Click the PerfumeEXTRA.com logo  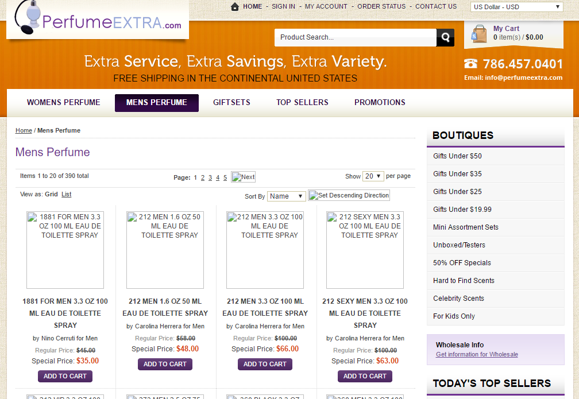coord(98,20)
